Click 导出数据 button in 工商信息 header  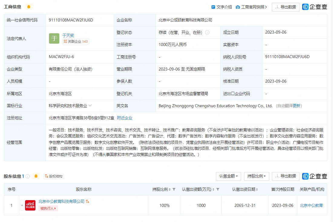pyautogui.click(x=286, y=7)
